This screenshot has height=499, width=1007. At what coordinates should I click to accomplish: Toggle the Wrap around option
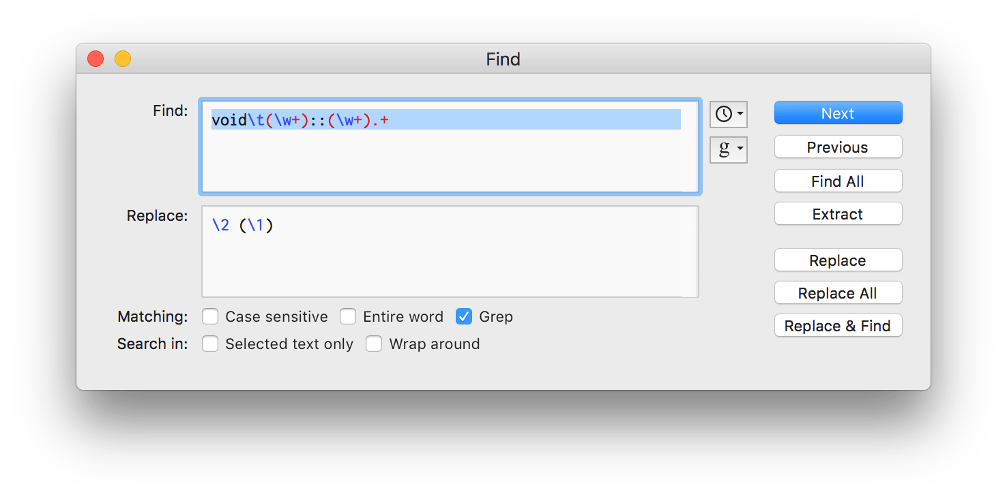point(374,344)
